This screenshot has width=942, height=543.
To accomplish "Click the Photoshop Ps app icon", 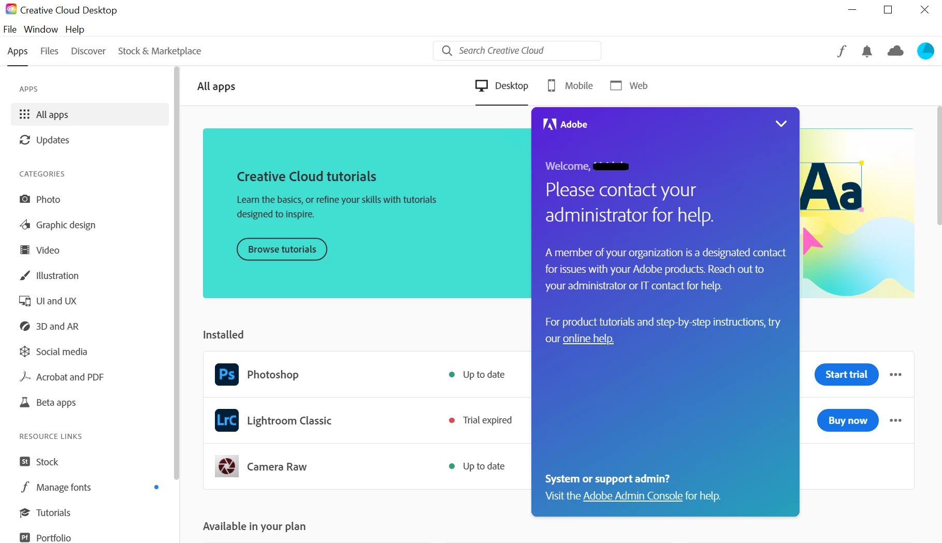I will point(227,374).
